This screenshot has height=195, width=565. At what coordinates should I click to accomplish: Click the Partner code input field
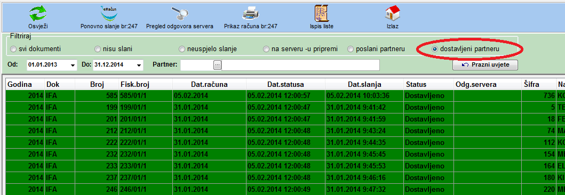click(197, 65)
